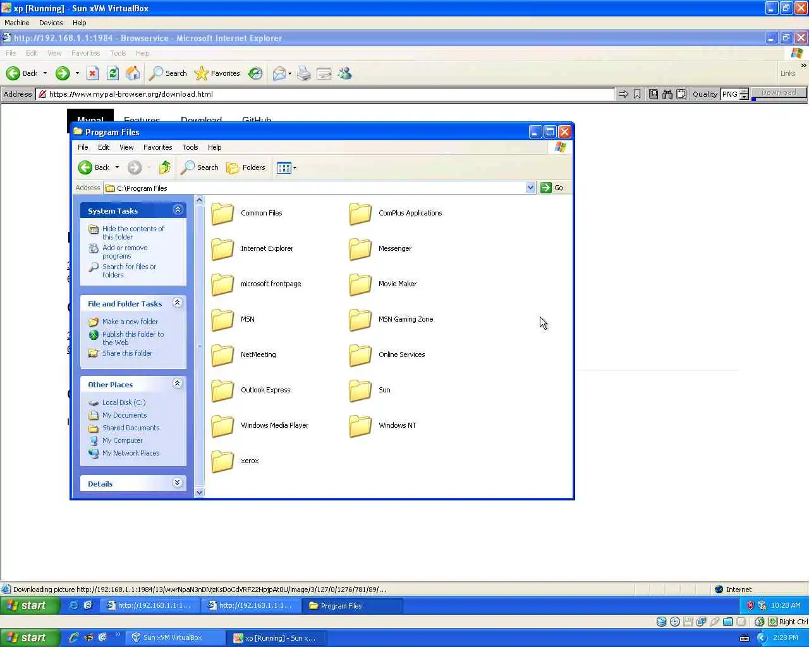Screen dimensions: 809x647
Task: Click the Go button in Program Files address bar
Action: [x=552, y=188]
